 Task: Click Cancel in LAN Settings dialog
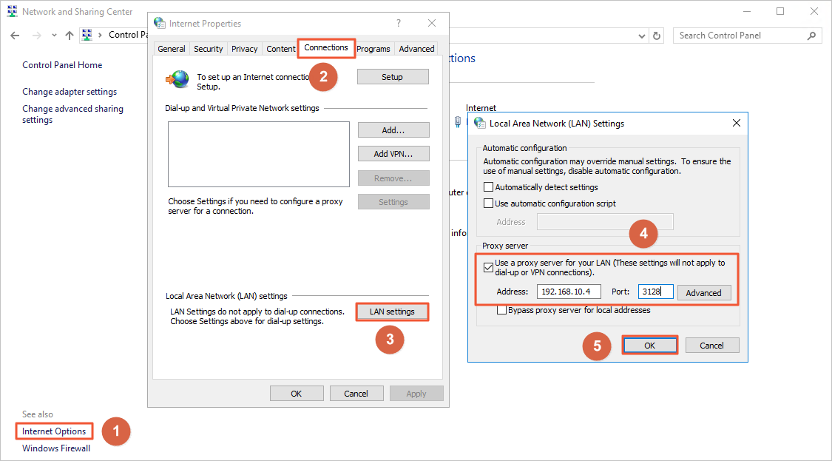[712, 346]
